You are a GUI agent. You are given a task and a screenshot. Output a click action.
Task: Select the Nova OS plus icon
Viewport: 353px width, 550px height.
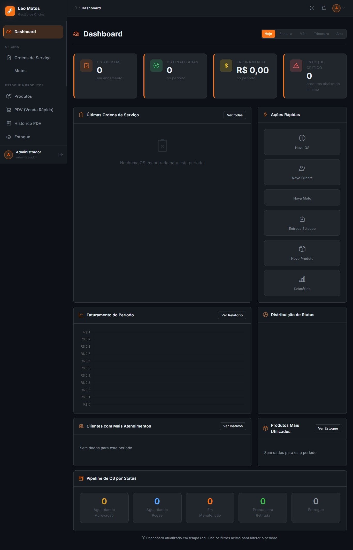(x=302, y=138)
